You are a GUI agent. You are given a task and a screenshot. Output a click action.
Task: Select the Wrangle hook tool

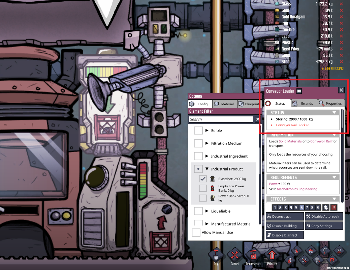click(325, 251)
